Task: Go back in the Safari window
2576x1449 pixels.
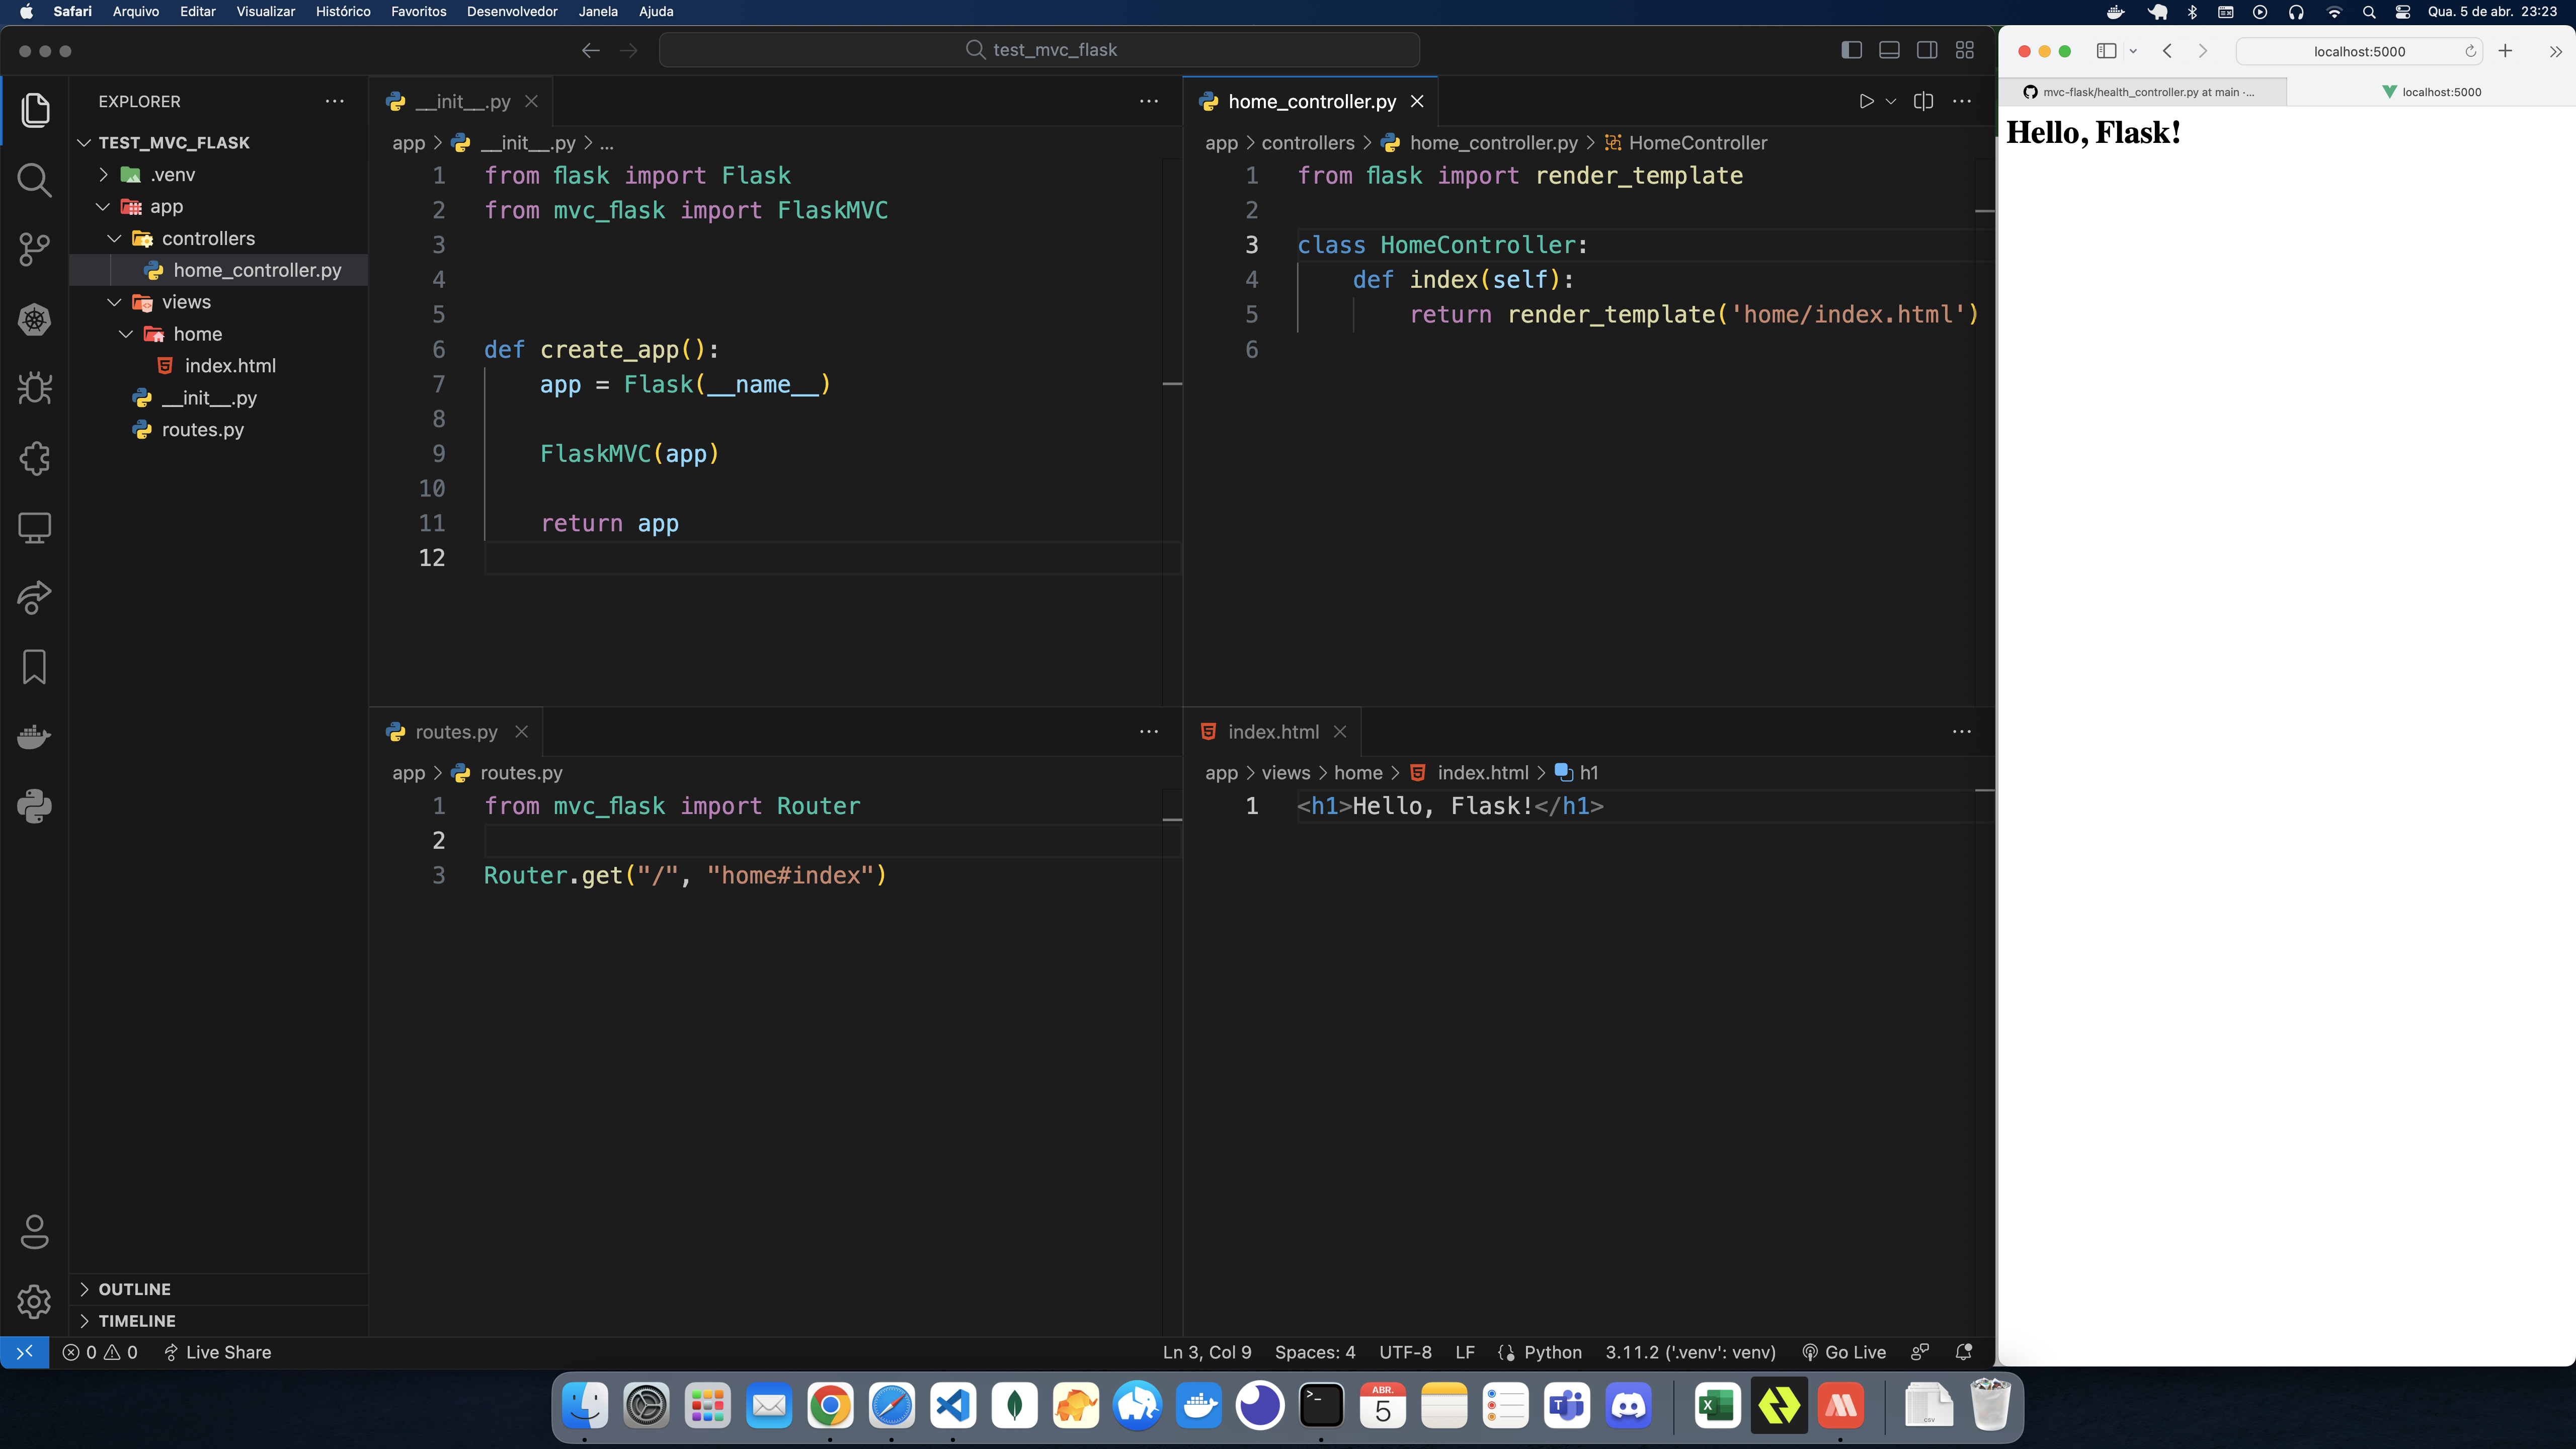Action: pyautogui.click(x=2167, y=51)
